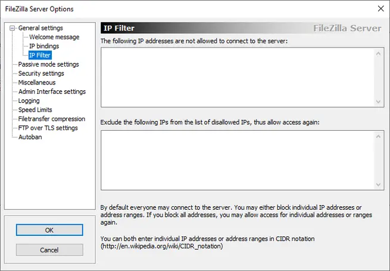Image resolution: width=390 pixels, height=271 pixels.
Task: Select IP bindings in the tree
Action: click(44, 46)
